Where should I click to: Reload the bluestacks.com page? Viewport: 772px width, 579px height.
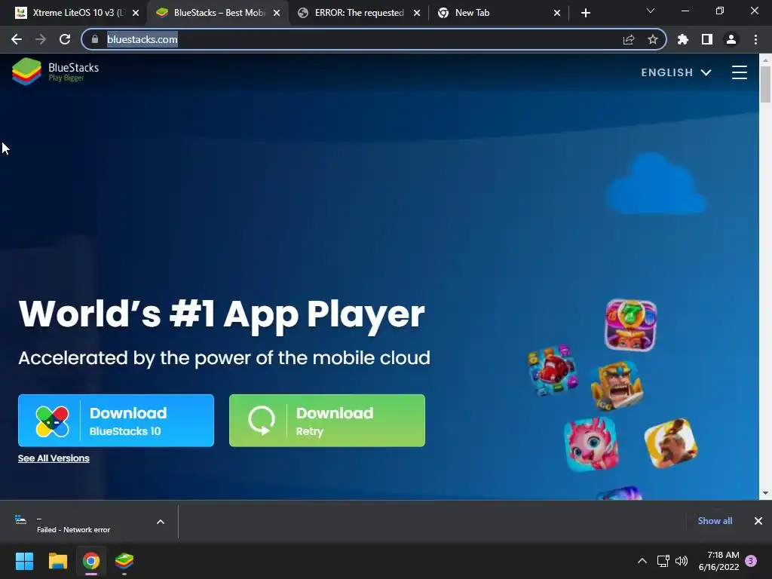(65, 39)
